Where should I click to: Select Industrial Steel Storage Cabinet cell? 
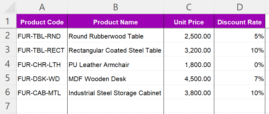[x=116, y=92]
